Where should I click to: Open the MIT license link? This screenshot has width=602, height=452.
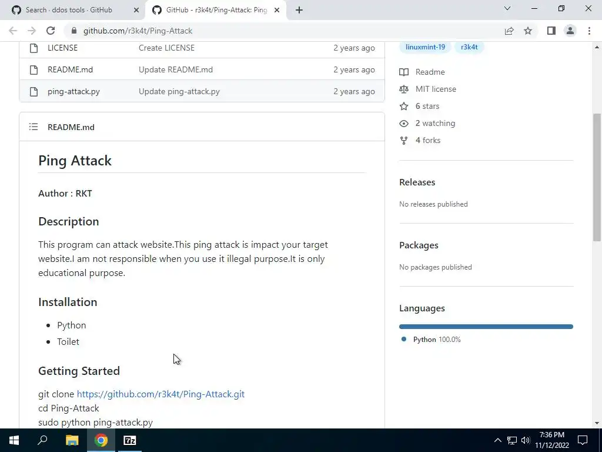[436, 89]
